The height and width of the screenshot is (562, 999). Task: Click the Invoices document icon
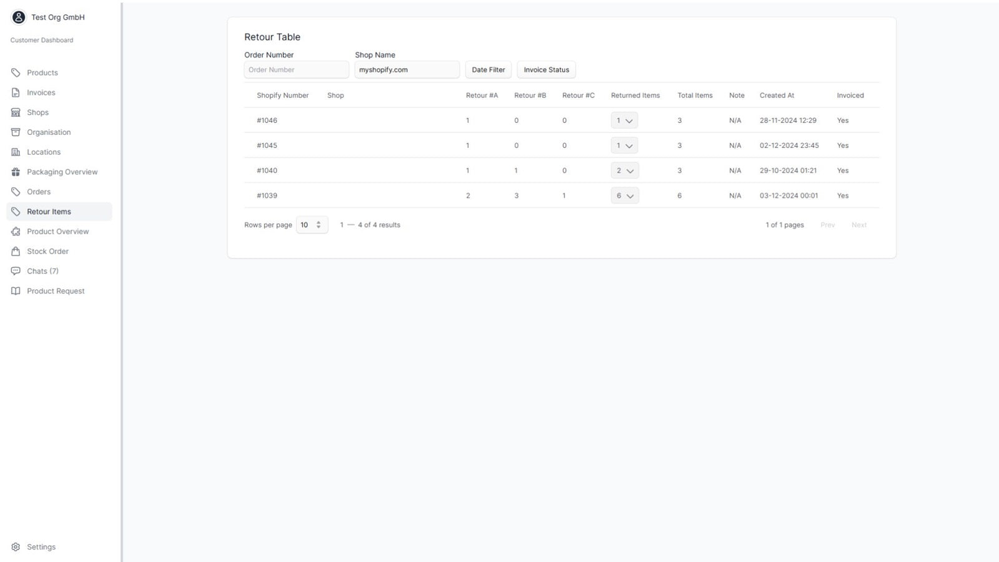click(16, 92)
